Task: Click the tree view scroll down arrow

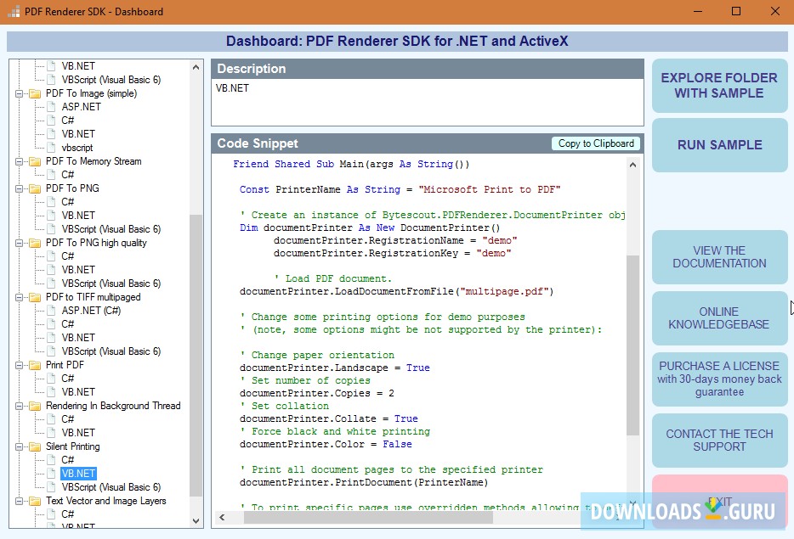Action: pyautogui.click(x=196, y=521)
